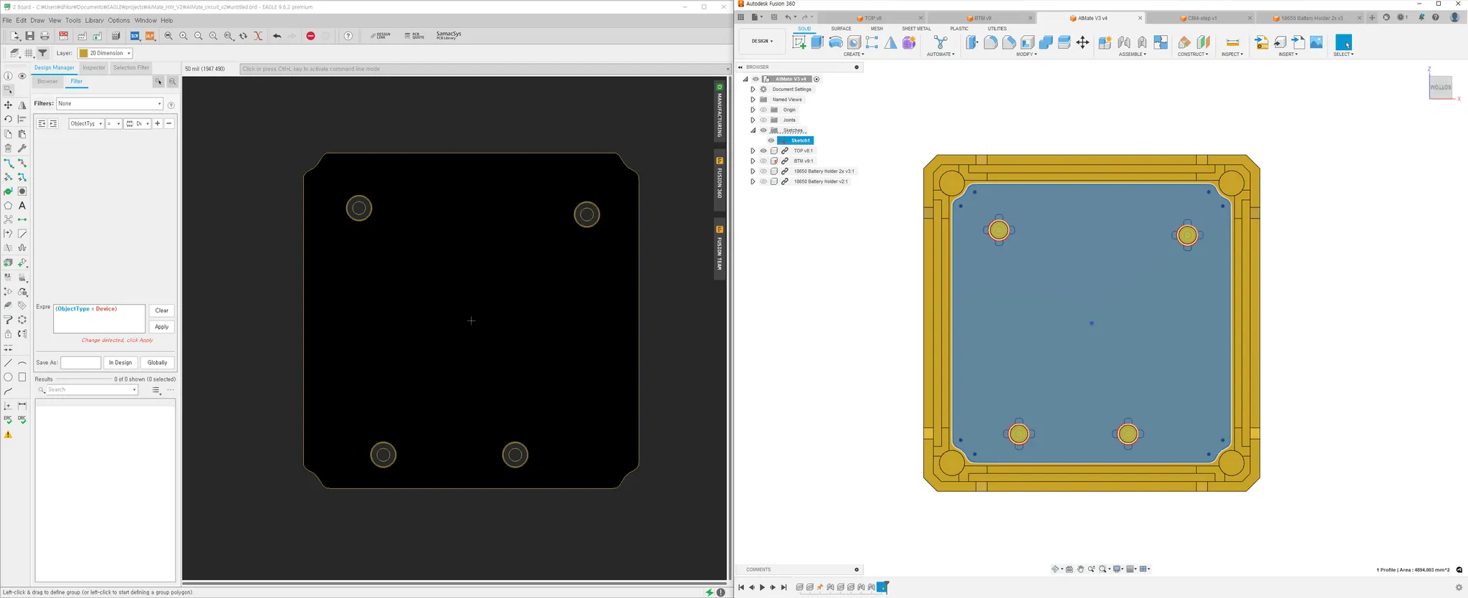The height and width of the screenshot is (598, 1468).
Task: Click the EAGLE command line input field
Action: click(x=480, y=69)
